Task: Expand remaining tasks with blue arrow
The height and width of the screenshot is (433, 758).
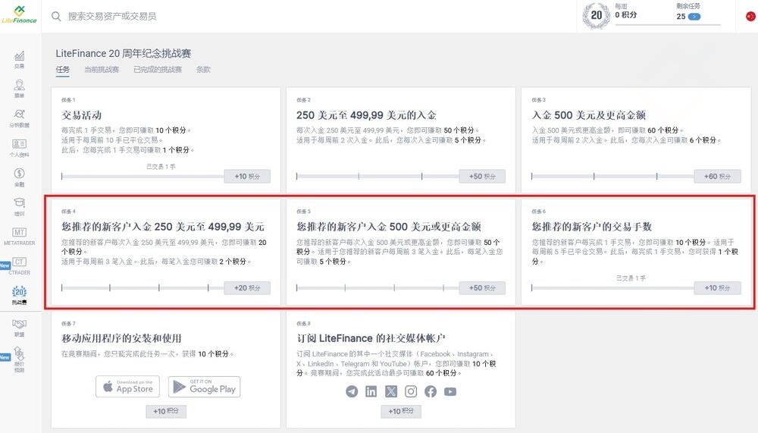Action: (x=694, y=17)
